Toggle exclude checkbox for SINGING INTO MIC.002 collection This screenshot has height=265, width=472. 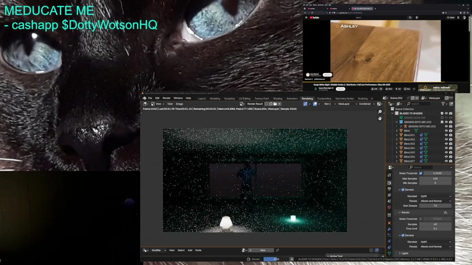pyautogui.click(x=442, y=122)
